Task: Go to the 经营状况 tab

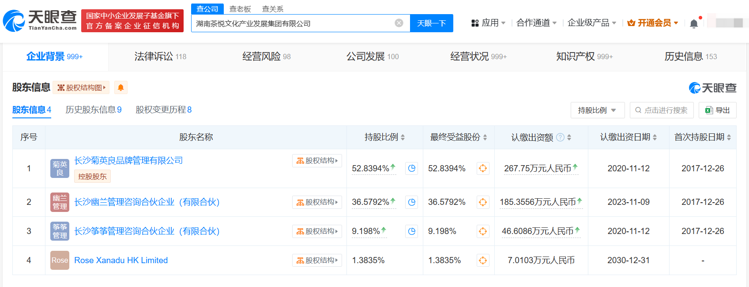Action: (478, 57)
